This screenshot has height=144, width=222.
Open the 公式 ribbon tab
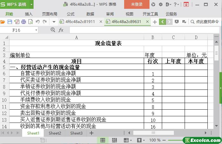71,14
